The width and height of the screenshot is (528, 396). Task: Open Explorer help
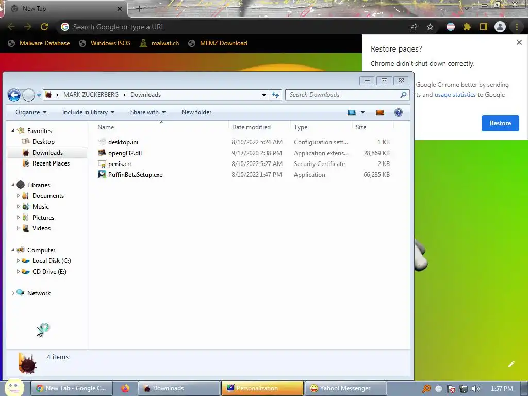click(x=399, y=112)
